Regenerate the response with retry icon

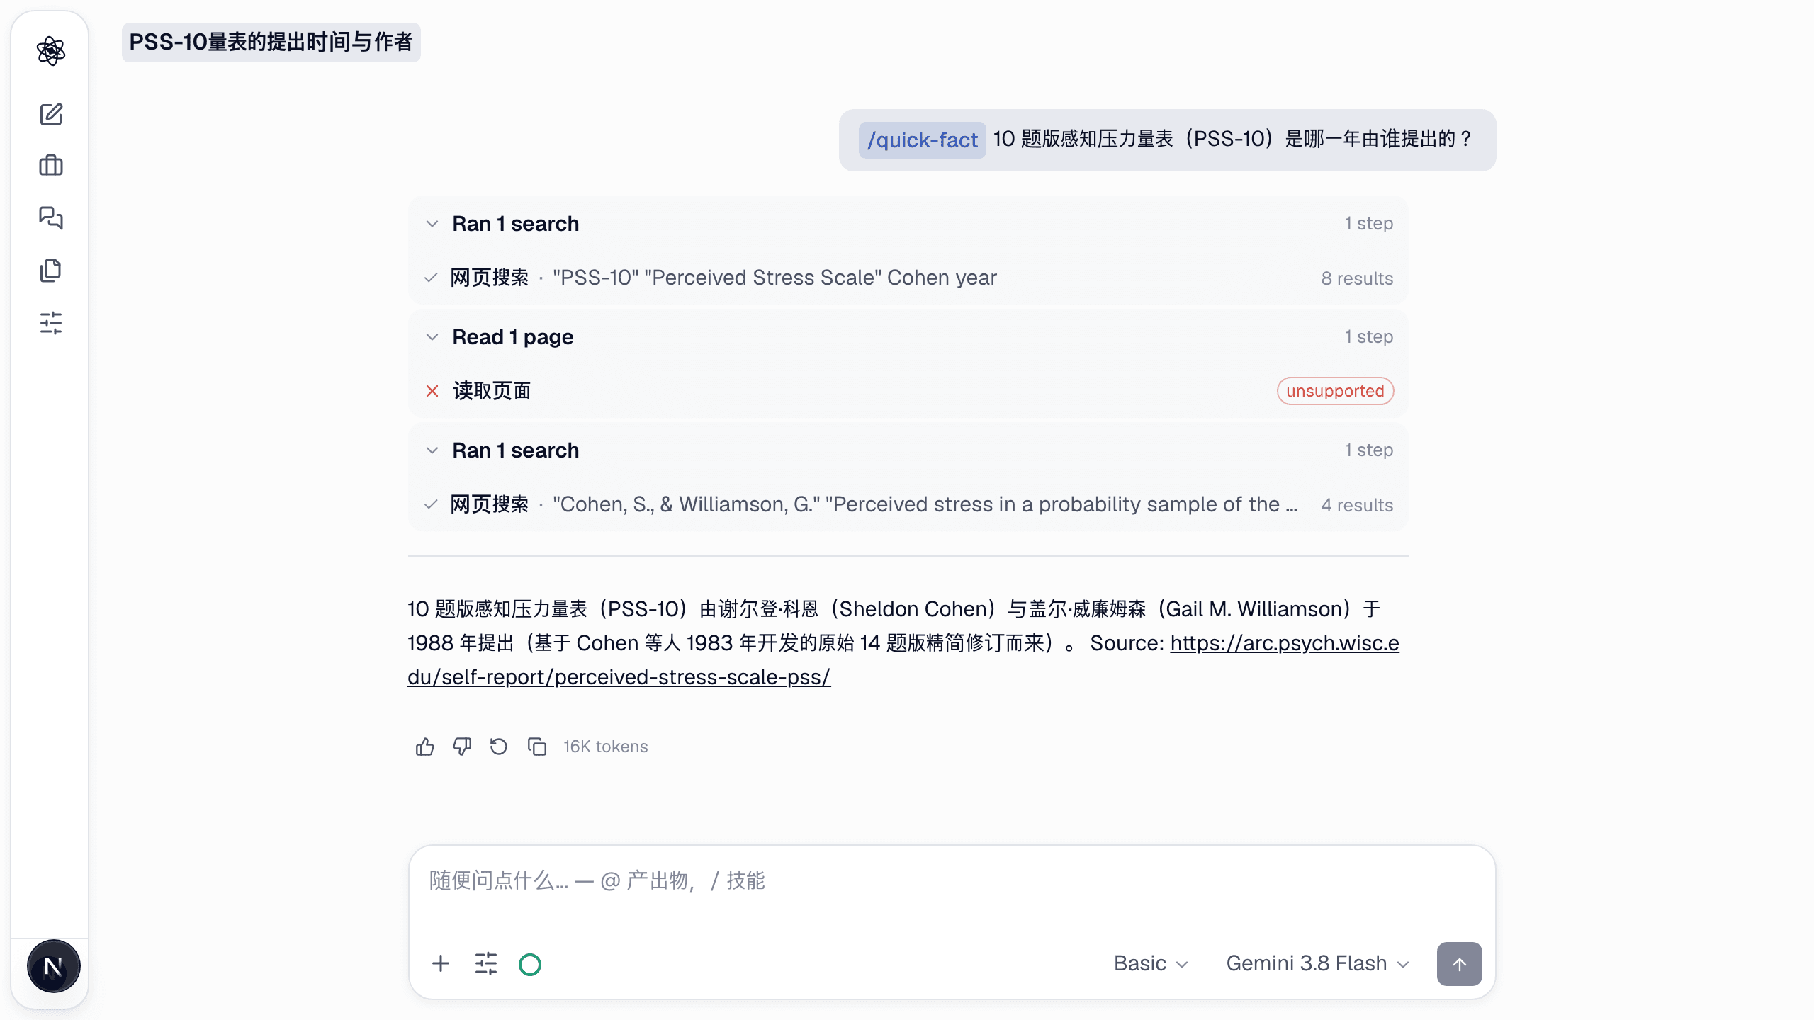pyautogui.click(x=499, y=747)
